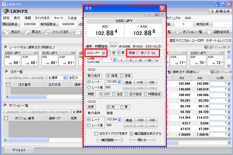
Task: Untick the 確認画面を表示する checkbox
Action: click(x=131, y=134)
